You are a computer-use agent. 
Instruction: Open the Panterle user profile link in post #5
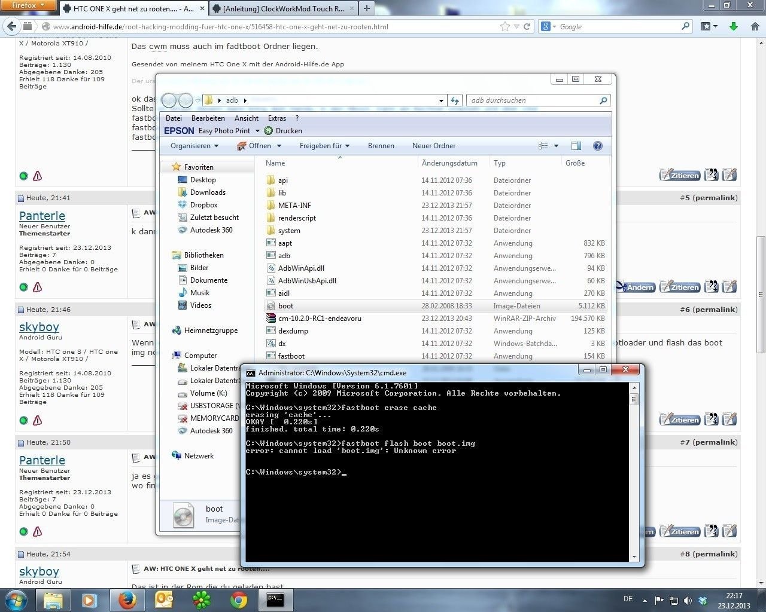[42, 216]
